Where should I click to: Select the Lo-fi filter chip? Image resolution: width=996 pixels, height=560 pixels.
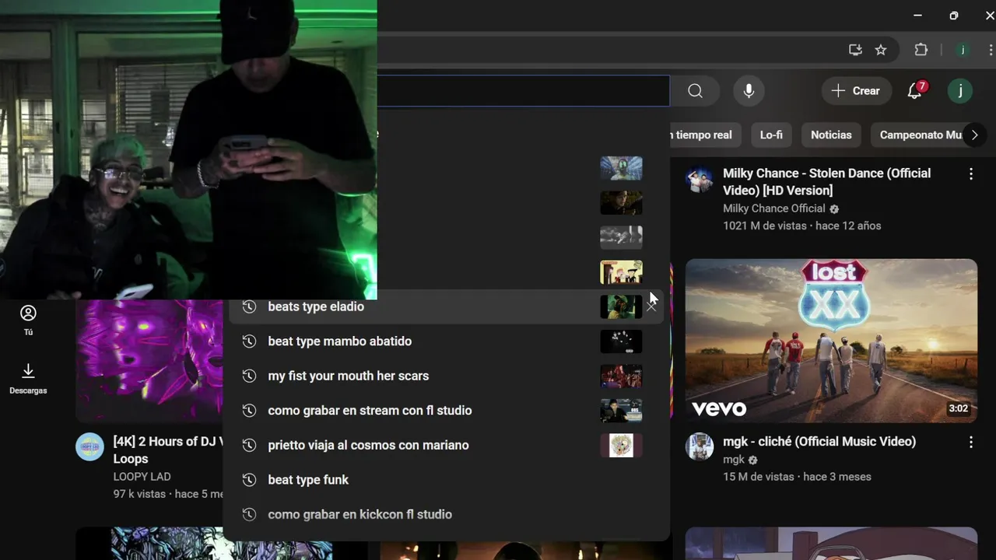(771, 135)
